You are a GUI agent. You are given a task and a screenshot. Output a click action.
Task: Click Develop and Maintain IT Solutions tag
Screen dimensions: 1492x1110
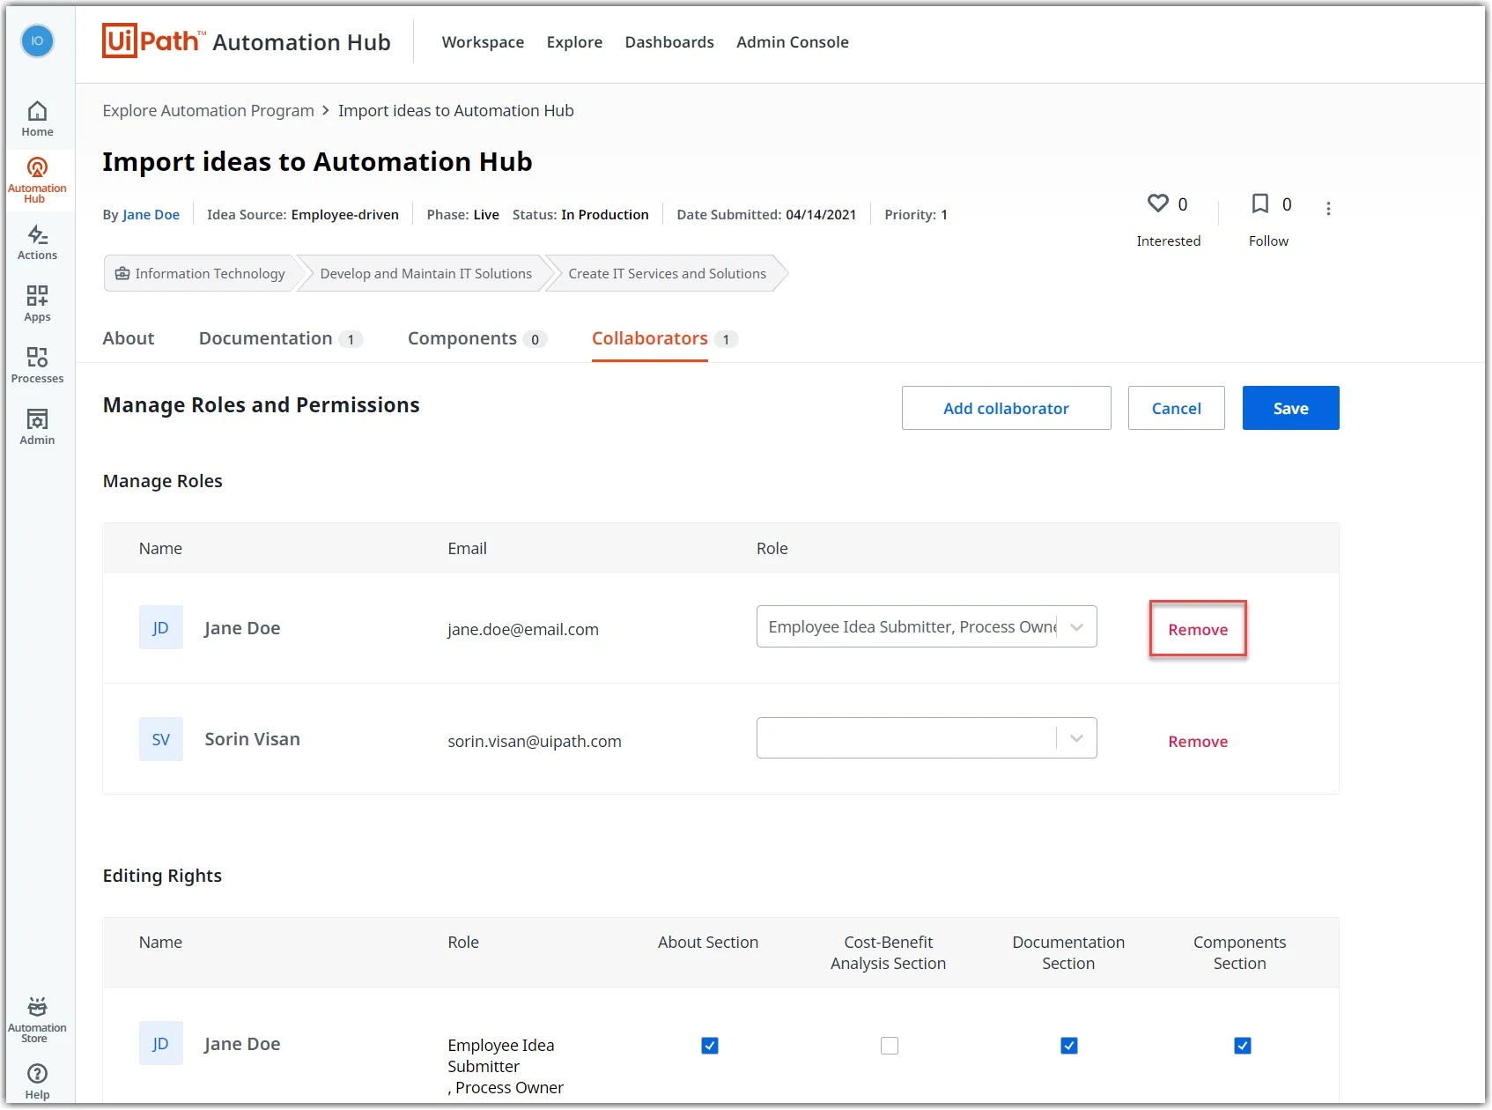426,273
